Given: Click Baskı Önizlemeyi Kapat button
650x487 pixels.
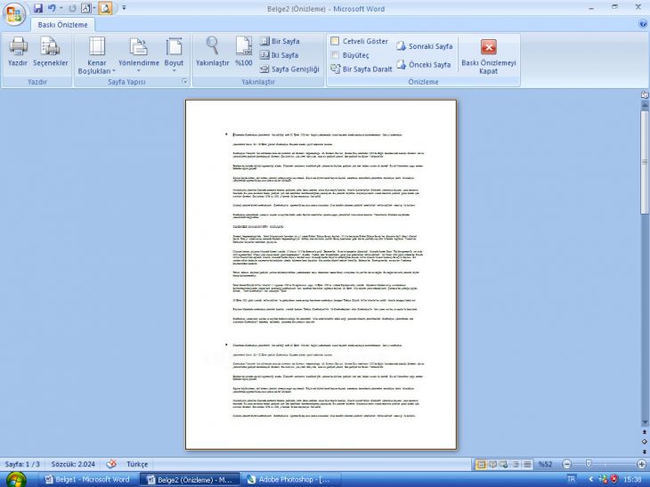Looking at the screenshot, I should tap(488, 55).
